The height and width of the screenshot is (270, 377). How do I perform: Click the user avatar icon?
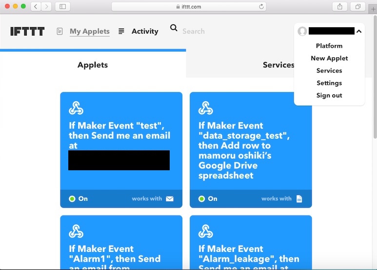click(x=302, y=31)
